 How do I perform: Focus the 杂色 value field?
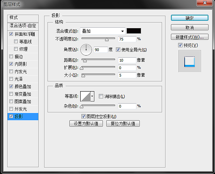click(x=127, y=106)
